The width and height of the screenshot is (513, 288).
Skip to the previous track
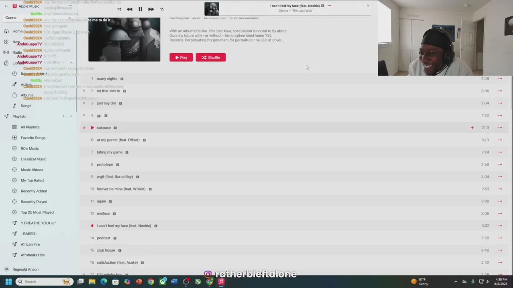129,9
